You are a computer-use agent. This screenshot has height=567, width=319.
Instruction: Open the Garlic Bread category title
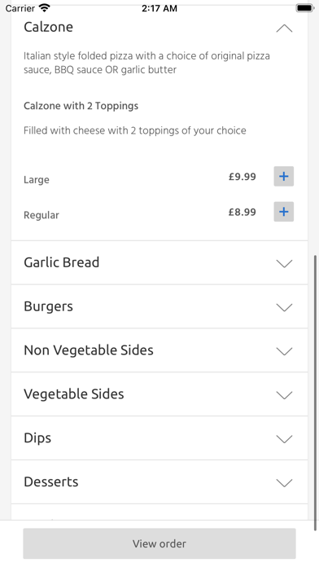click(61, 262)
